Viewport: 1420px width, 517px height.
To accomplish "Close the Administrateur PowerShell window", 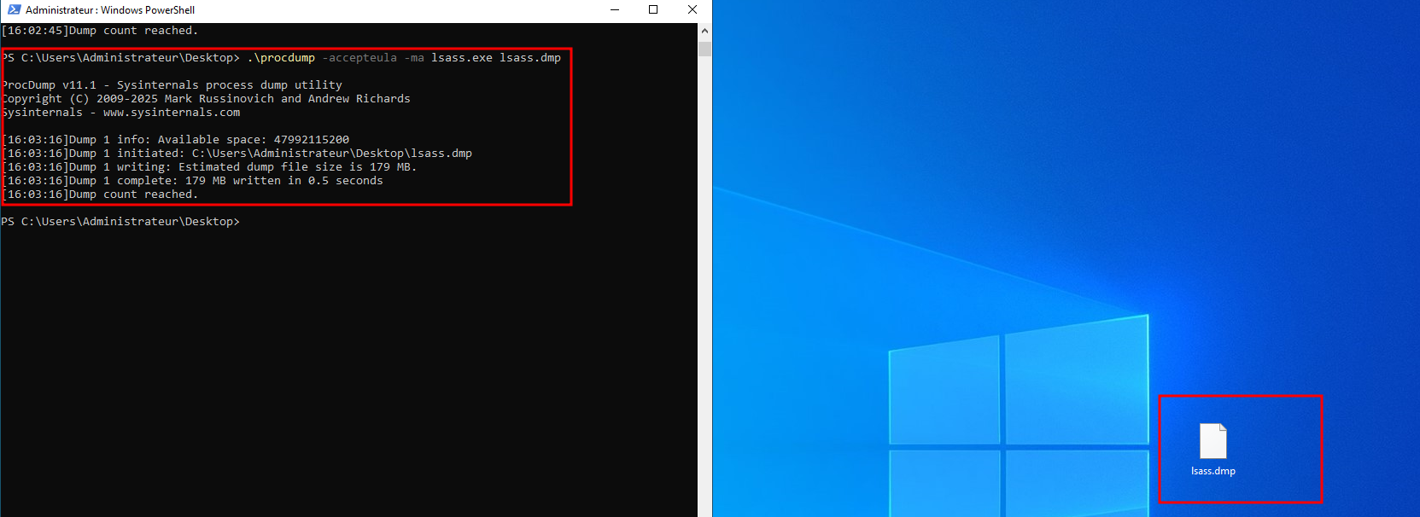I will tap(692, 9).
